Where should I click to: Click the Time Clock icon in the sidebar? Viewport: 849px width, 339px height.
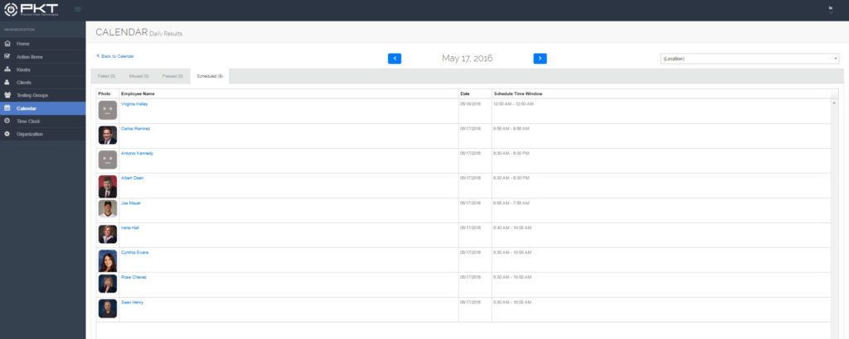[7, 121]
